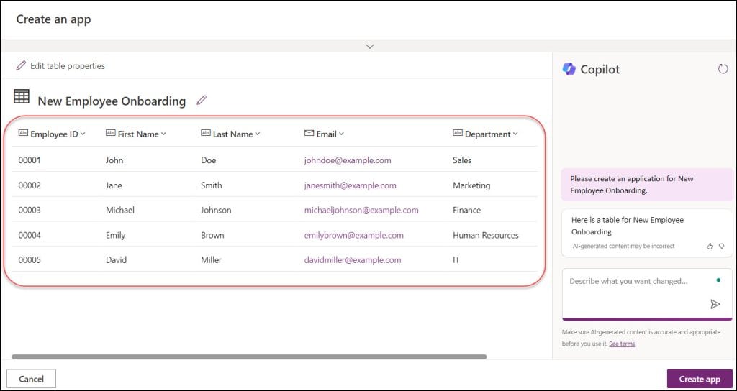Click the pencil icon beside Edit table properties
Viewport: 737px width, 391px height.
[21, 65]
